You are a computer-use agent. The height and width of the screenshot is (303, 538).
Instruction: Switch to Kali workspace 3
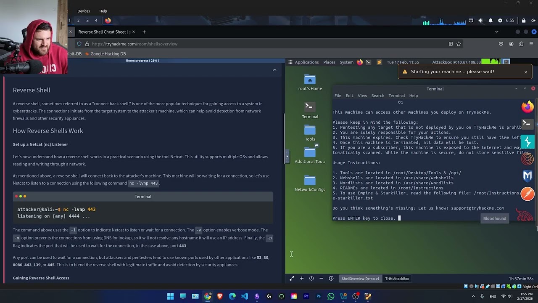coord(87,20)
